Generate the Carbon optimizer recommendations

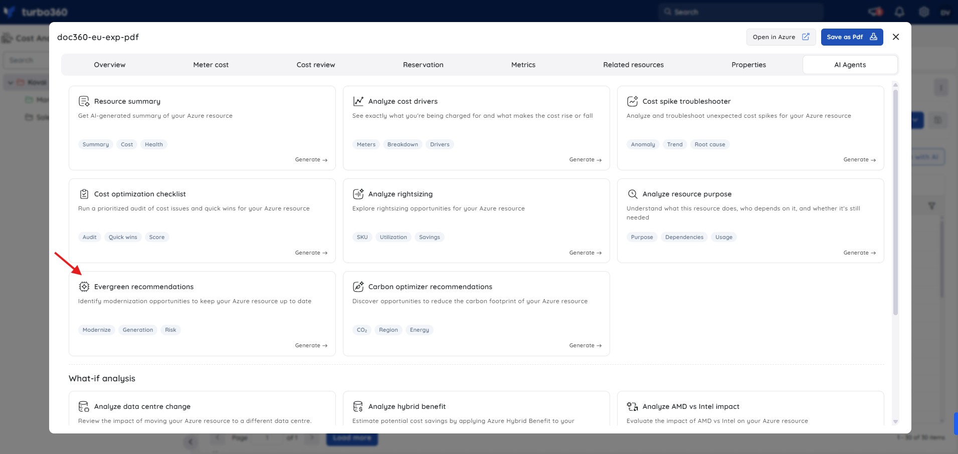point(585,346)
